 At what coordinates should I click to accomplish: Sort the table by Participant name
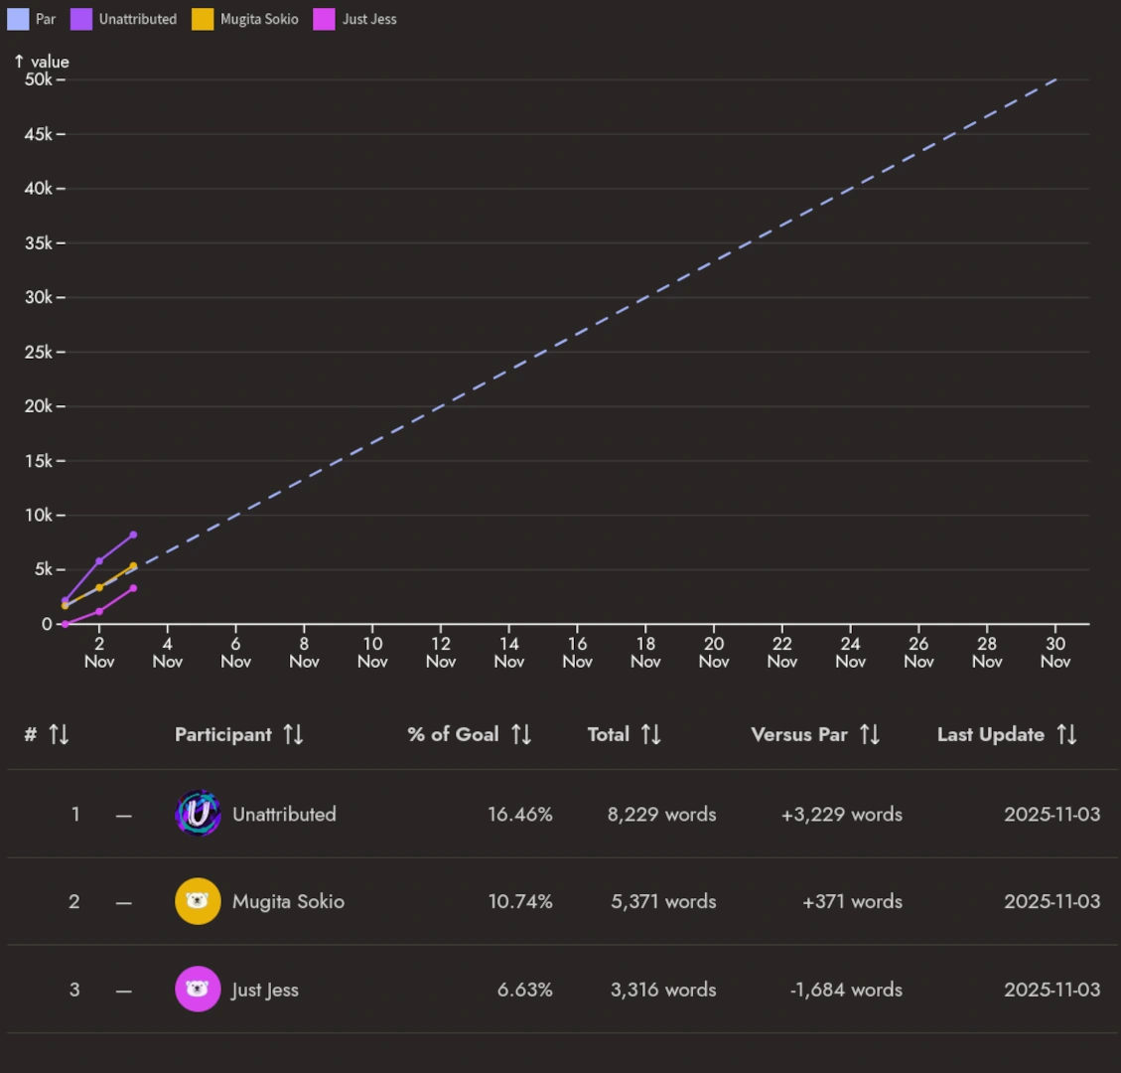pos(292,734)
